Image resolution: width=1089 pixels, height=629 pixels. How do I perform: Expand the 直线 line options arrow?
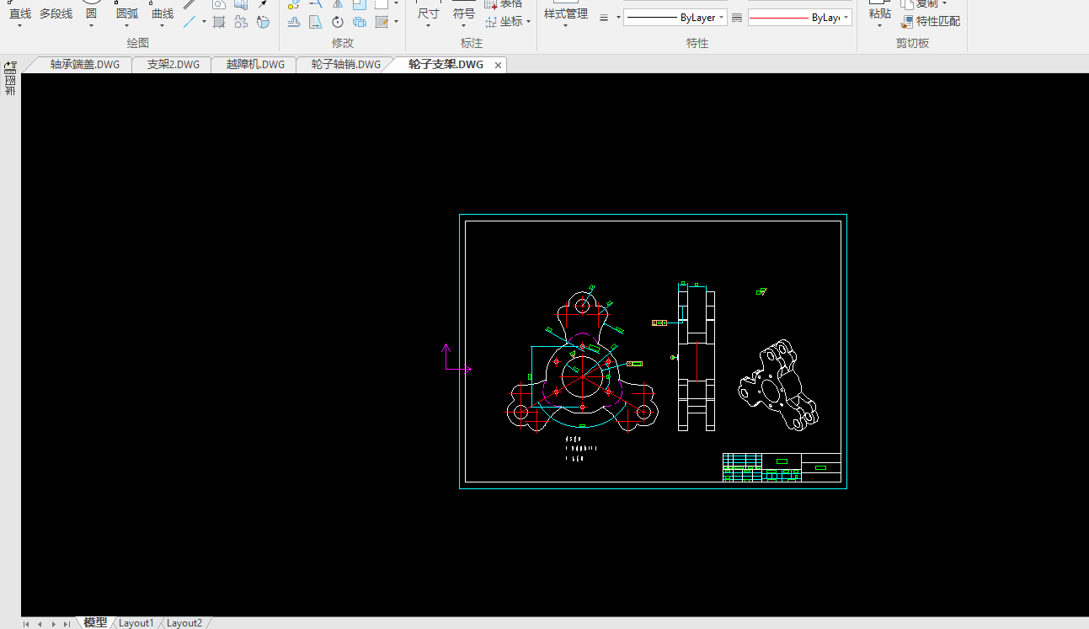[x=20, y=26]
